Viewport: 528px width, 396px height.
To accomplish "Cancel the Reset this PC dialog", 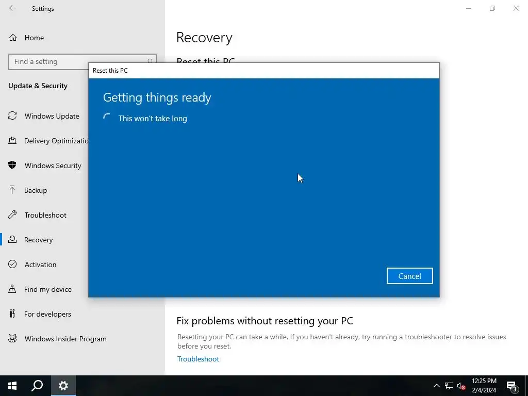I will [409, 276].
